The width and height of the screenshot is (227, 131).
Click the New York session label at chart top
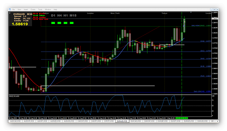point(115,13)
